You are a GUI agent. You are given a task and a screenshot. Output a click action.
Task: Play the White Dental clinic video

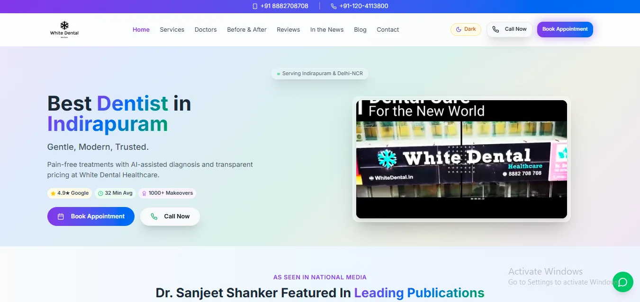(461, 159)
